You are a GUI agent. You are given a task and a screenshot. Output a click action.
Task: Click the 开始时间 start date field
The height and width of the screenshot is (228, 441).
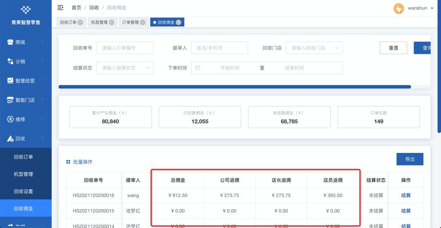point(230,68)
